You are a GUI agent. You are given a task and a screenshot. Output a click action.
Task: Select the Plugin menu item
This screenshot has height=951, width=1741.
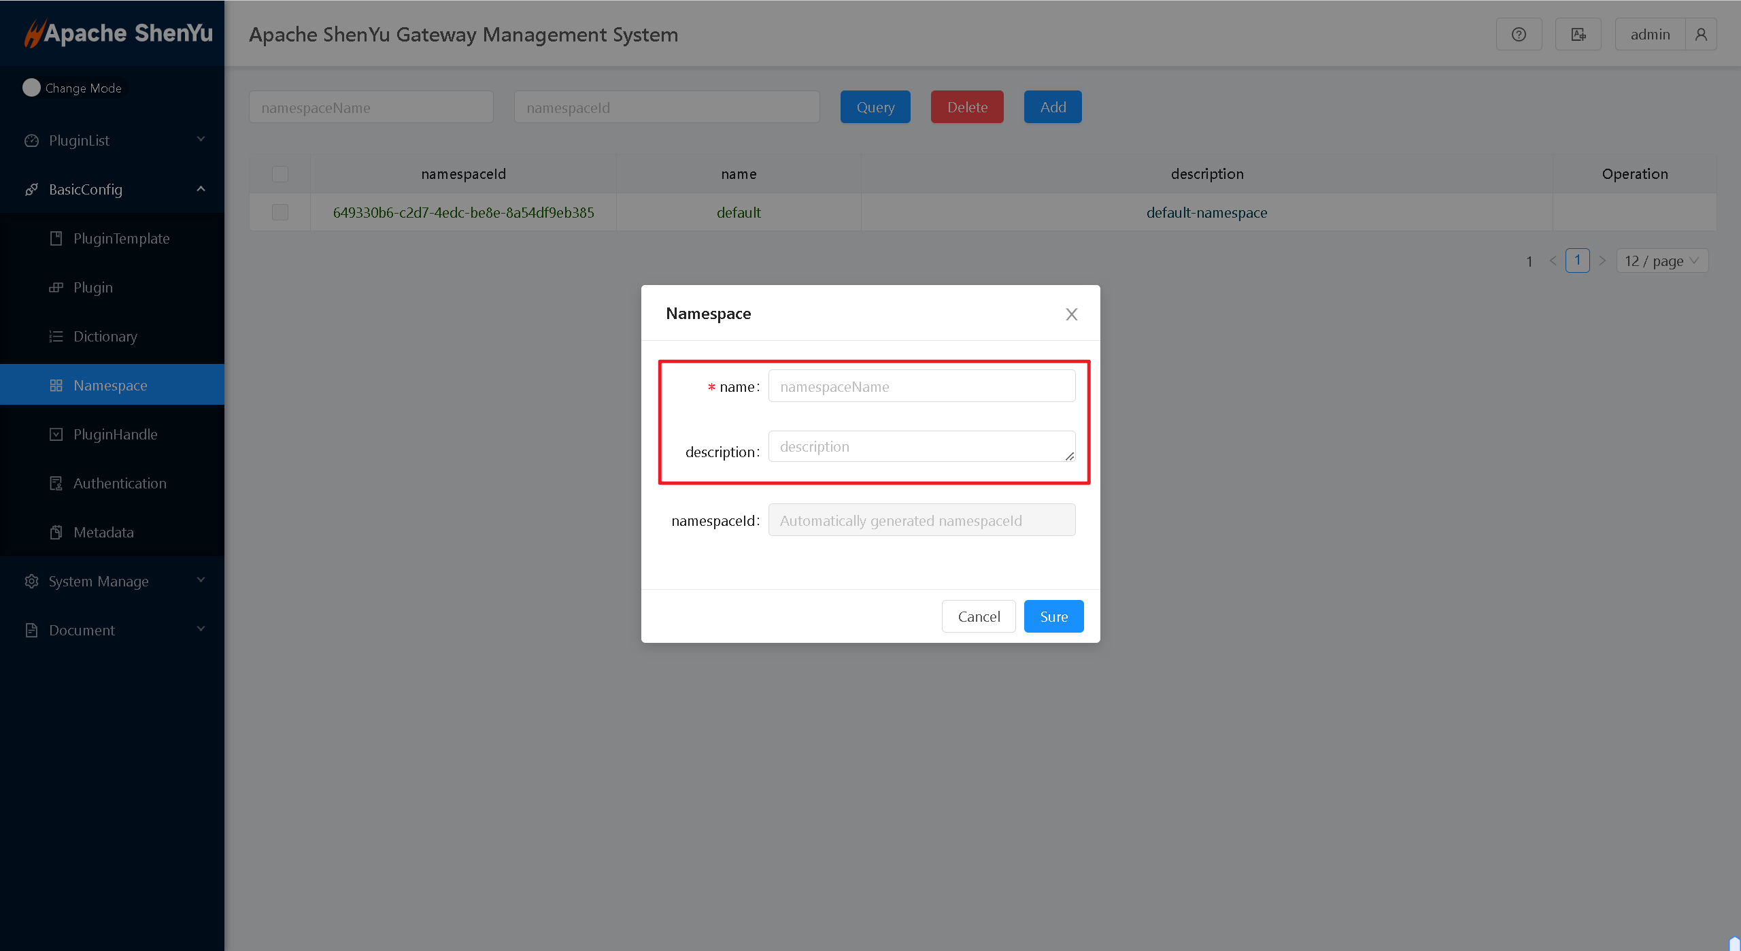[x=93, y=288]
